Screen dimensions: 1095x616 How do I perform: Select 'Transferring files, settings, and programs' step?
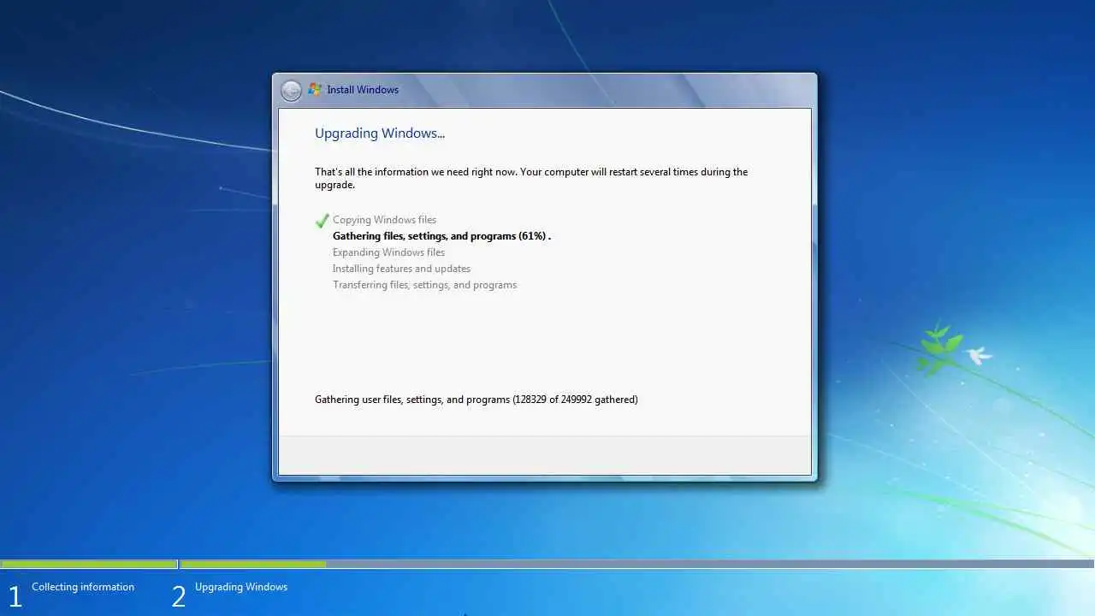pyautogui.click(x=424, y=285)
